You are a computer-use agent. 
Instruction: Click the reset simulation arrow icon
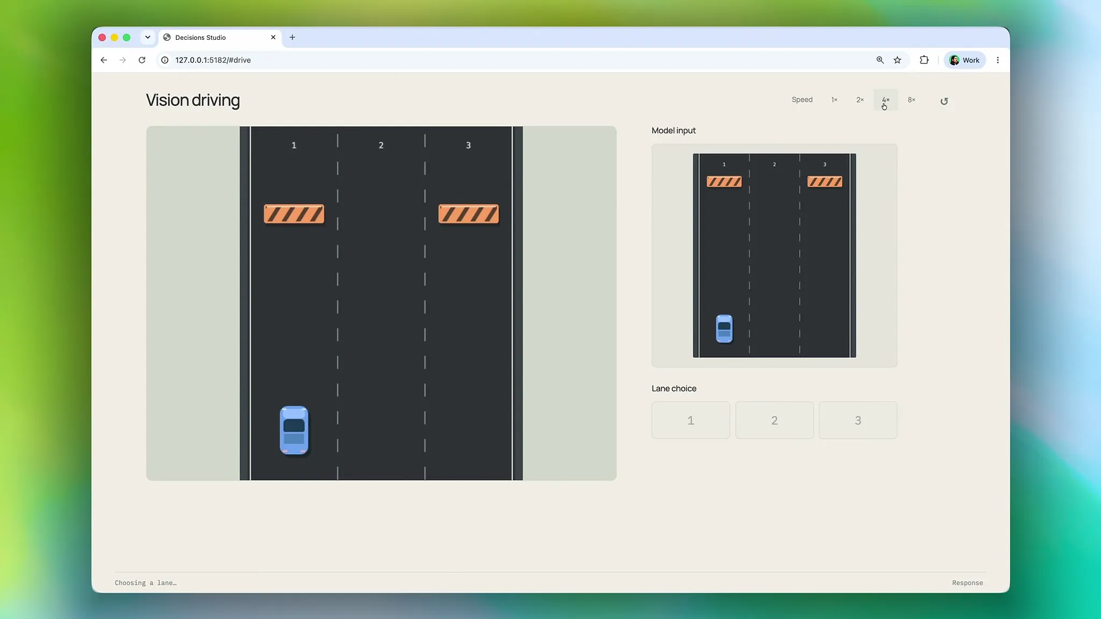pyautogui.click(x=944, y=101)
